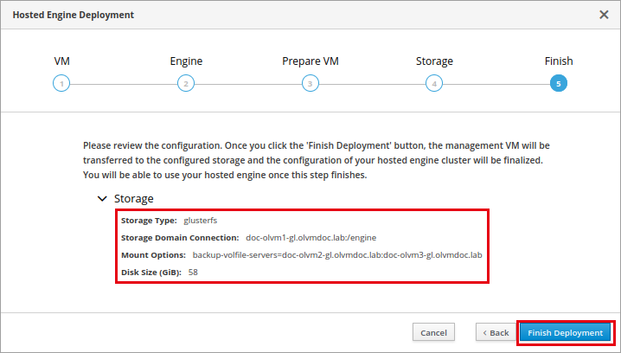Jump to wizard step 2 Engine circle
The image size is (621, 353).
click(x=186, y=84)
